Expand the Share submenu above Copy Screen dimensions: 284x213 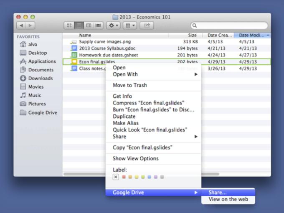(153, 137)
